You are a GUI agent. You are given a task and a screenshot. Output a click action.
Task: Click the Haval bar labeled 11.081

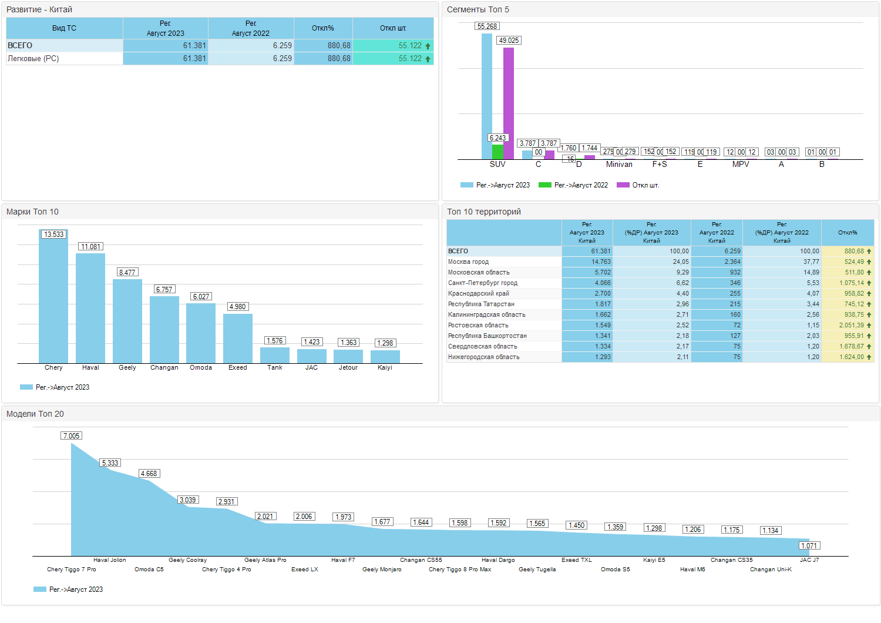pos(90,308)
